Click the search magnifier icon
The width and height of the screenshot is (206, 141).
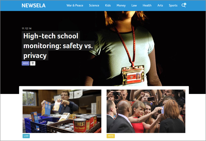(x=184, y=5)
